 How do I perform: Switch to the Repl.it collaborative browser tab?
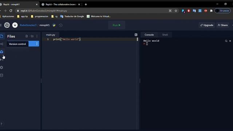coord(61,4)
